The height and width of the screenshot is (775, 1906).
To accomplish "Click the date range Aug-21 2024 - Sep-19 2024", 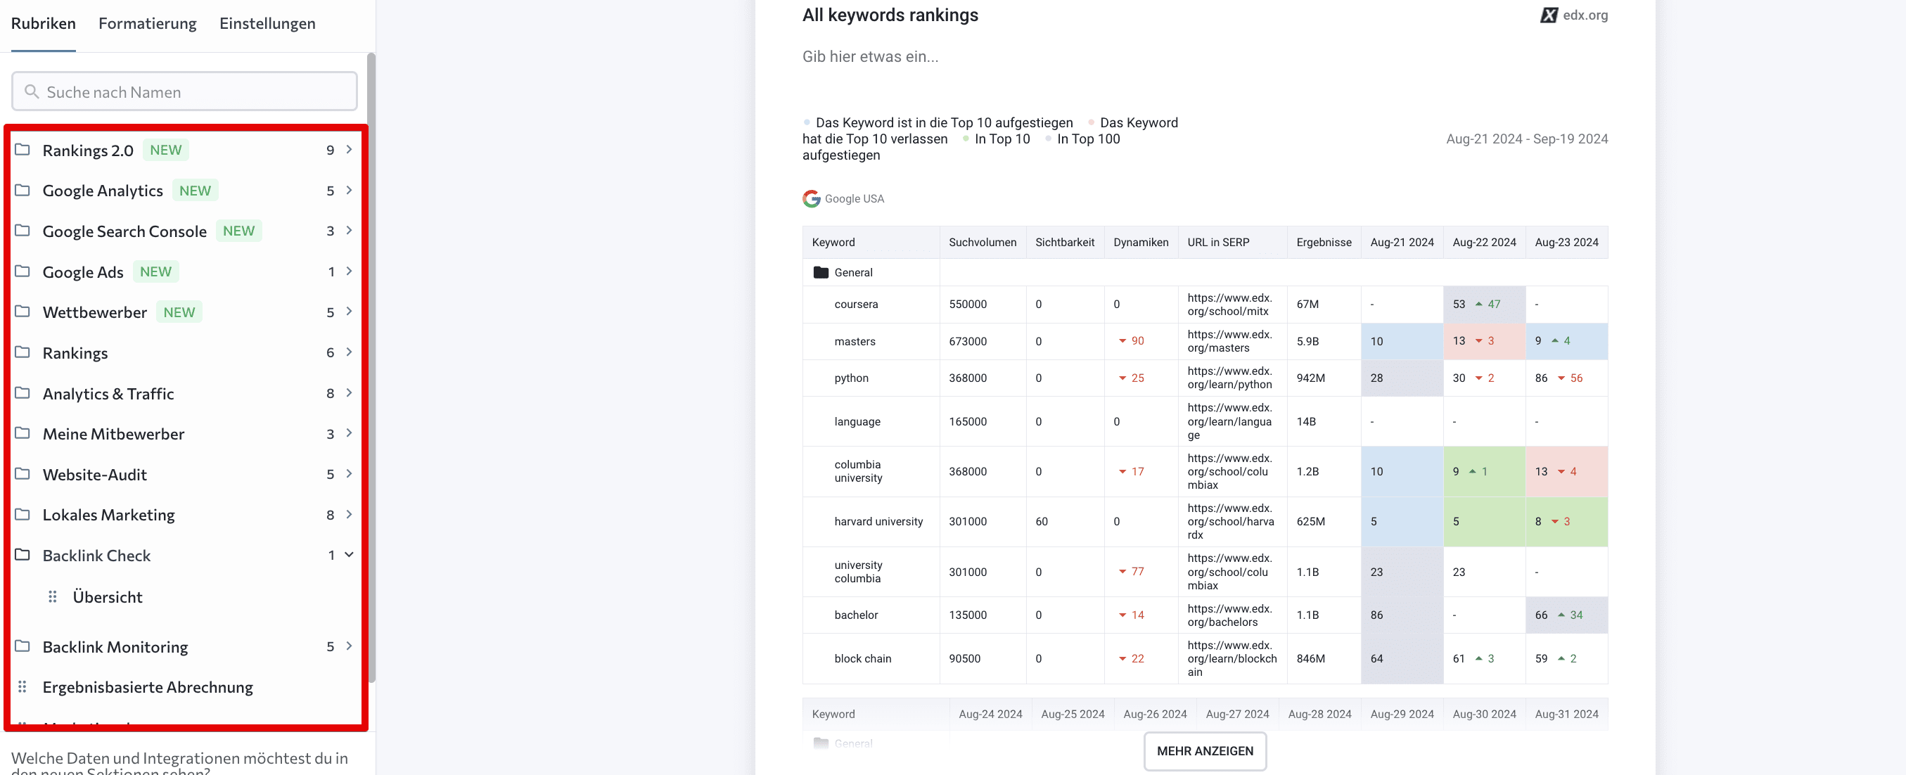I will [1526, 139].
